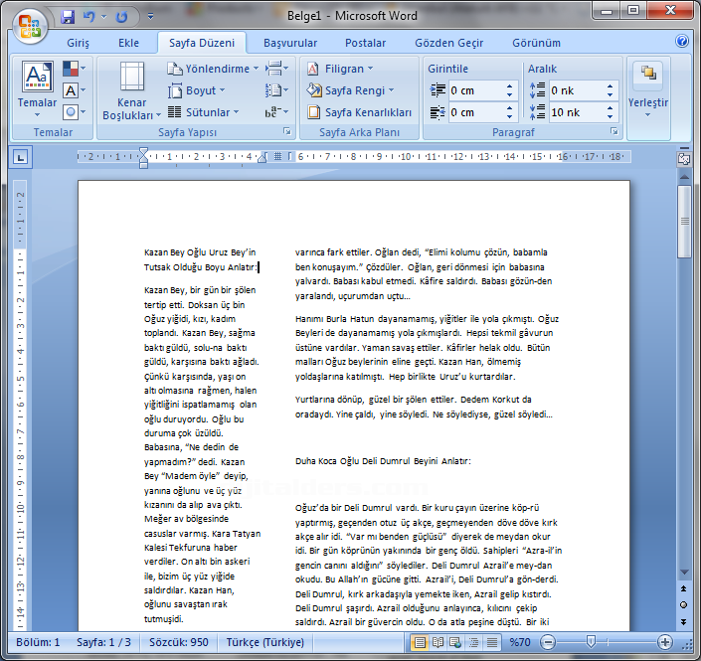Click the zoom slider handle
This screenshot has height=661, width=701.
[591, 642]
